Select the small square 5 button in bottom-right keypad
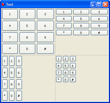The height and width of the screenshot is (103, 110). (x=66, y=66)
